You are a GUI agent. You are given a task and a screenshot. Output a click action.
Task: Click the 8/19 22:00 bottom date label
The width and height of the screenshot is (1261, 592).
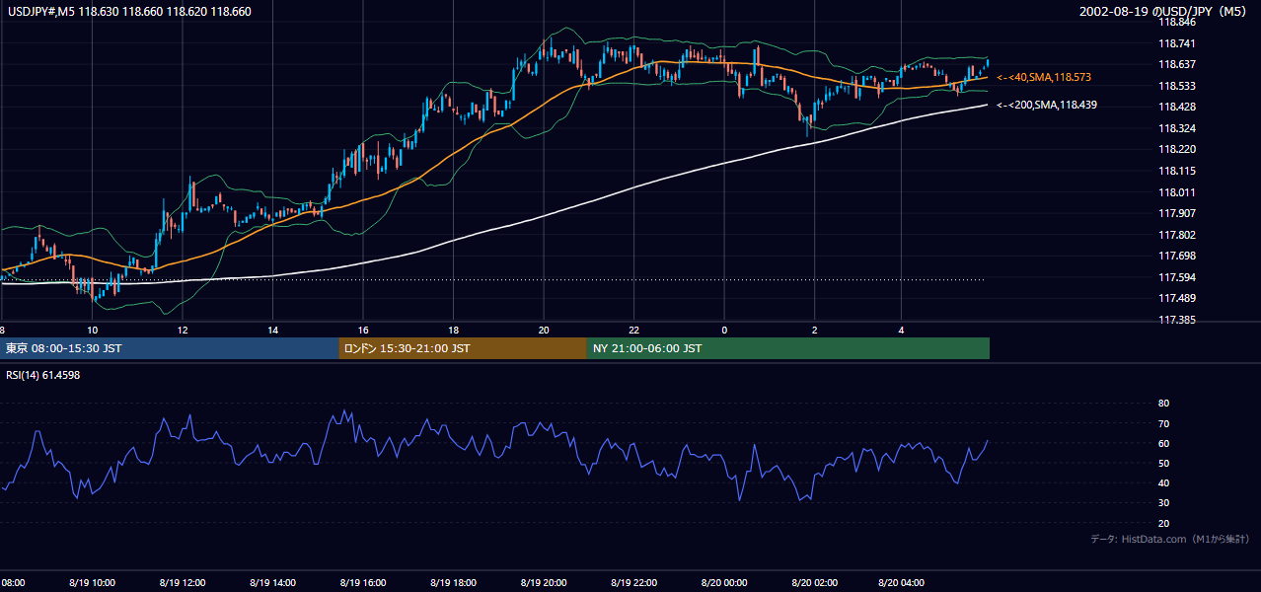pos(633,583)
